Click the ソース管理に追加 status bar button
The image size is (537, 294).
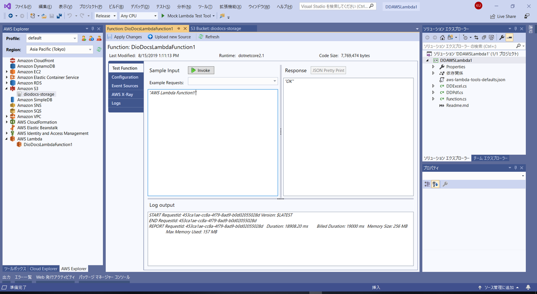coord(498,287)
